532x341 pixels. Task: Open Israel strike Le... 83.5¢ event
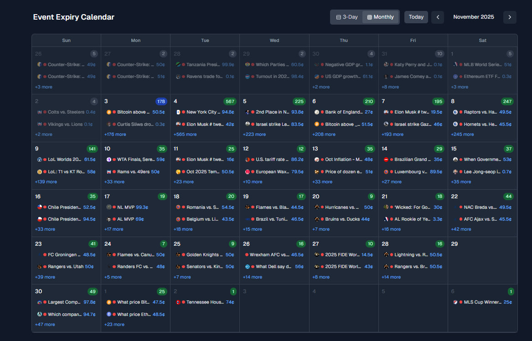point(274,124)
